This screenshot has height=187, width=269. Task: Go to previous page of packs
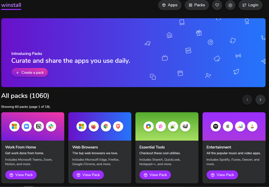[247, 100]
